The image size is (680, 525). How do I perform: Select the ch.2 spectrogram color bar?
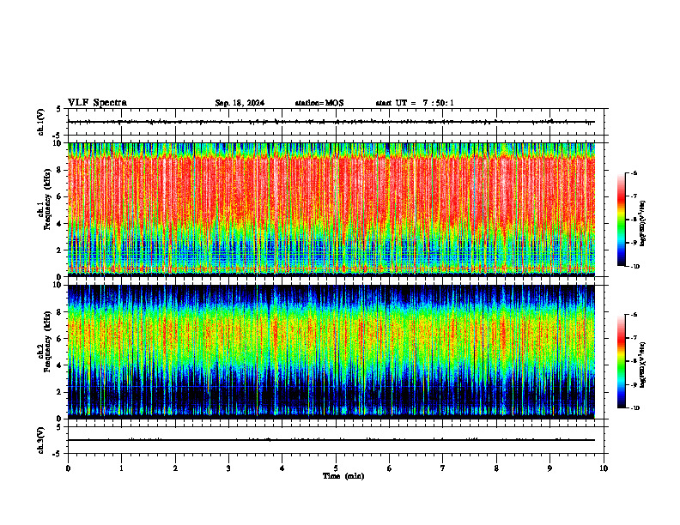point(621,361)
